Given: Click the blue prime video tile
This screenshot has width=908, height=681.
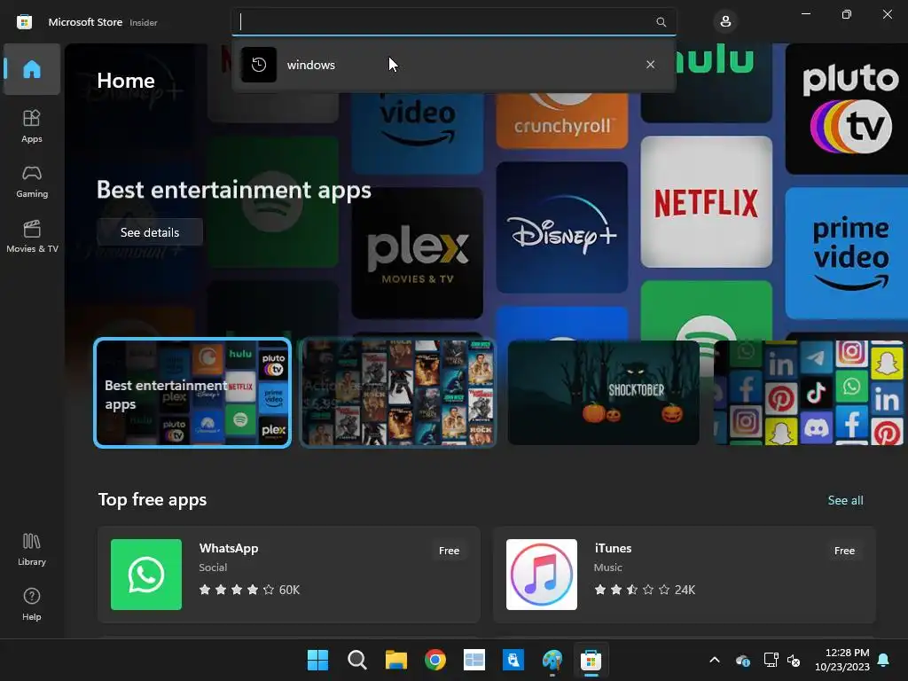Looking at the screenshot, I should pos(848,253).
